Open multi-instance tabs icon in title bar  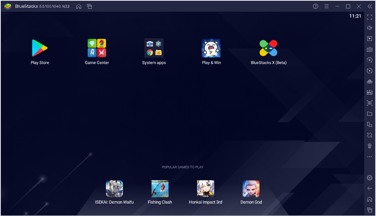(89, 6)
